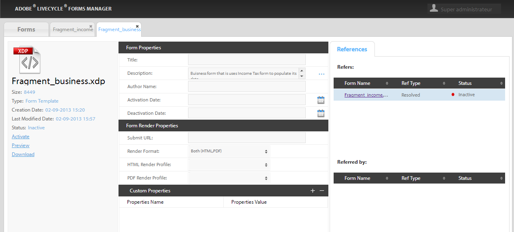Click the Download link
Image resolution: width=514 pixels, height=232 pixels.
click(23, 154)
